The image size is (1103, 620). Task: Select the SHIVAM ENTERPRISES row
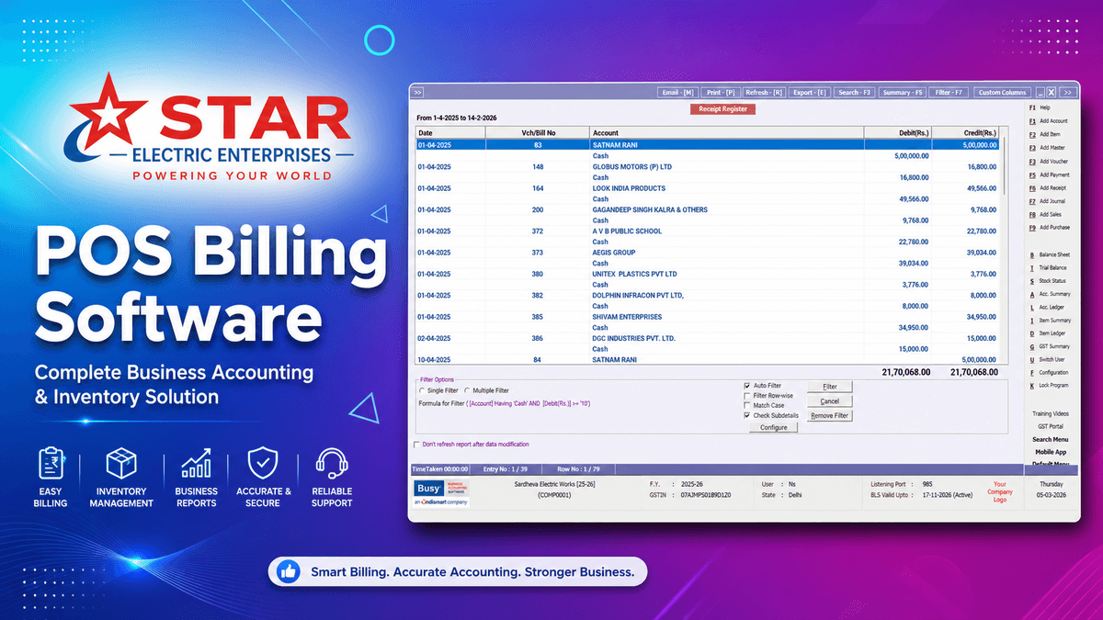708,317
